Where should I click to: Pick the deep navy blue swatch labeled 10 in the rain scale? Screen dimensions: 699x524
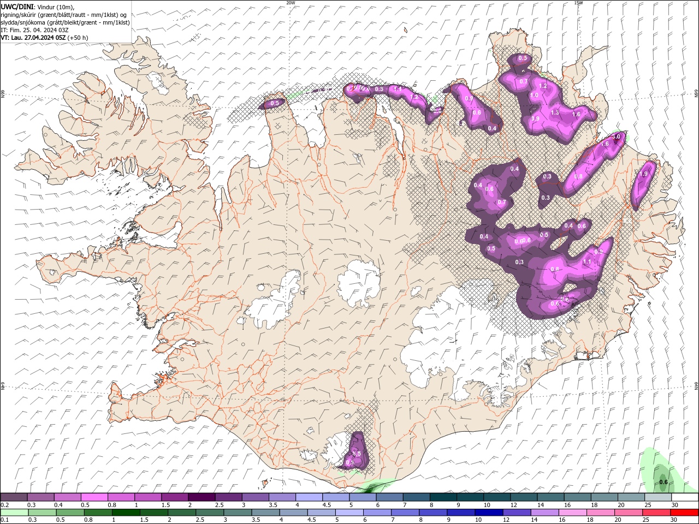point(488,513)
